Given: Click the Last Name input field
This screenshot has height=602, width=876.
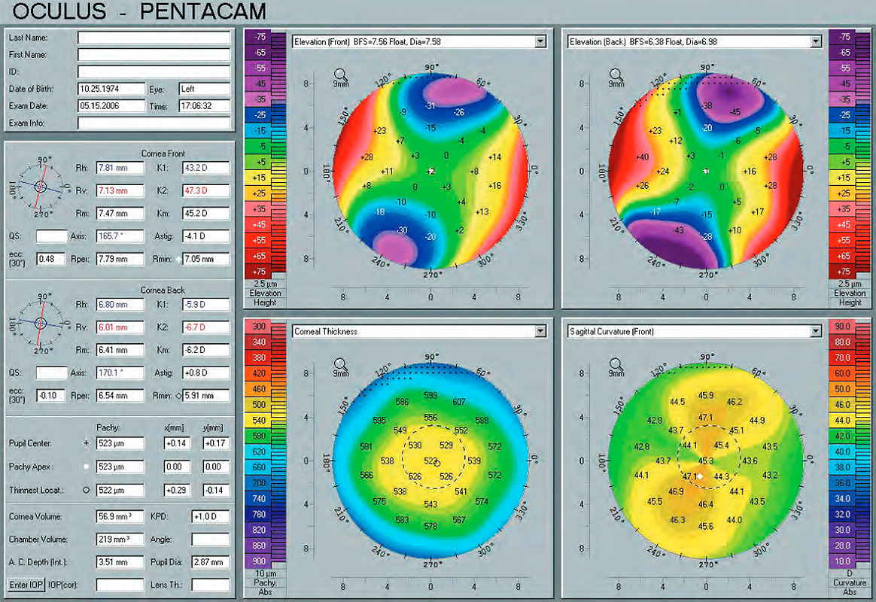Looking at the screenshot, I should point(154,38).
